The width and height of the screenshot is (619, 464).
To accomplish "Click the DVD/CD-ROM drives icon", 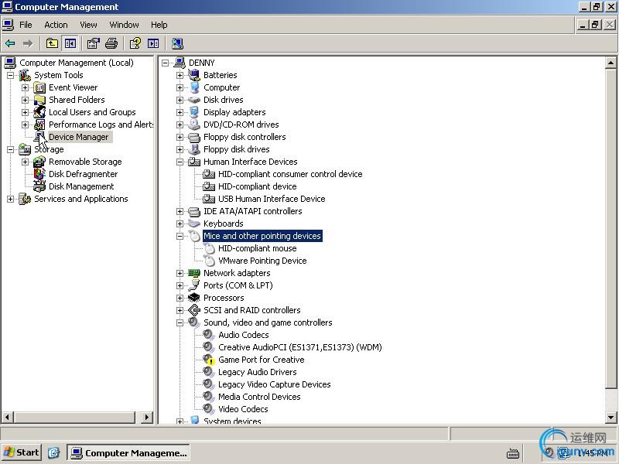I will tap(194, 125).
